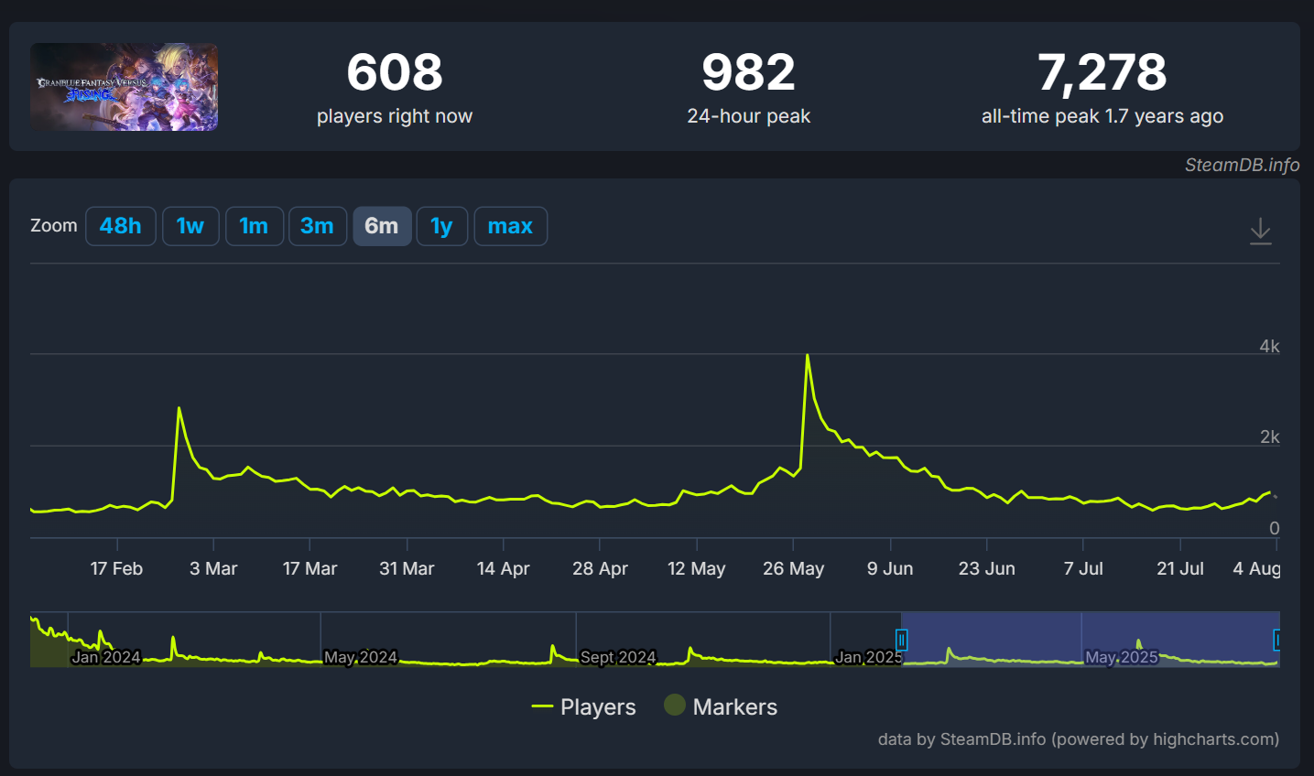This screenshot has width=1314, height=776.
Task: Click the 7 Jul axis label
Action: coord(1083,568)
